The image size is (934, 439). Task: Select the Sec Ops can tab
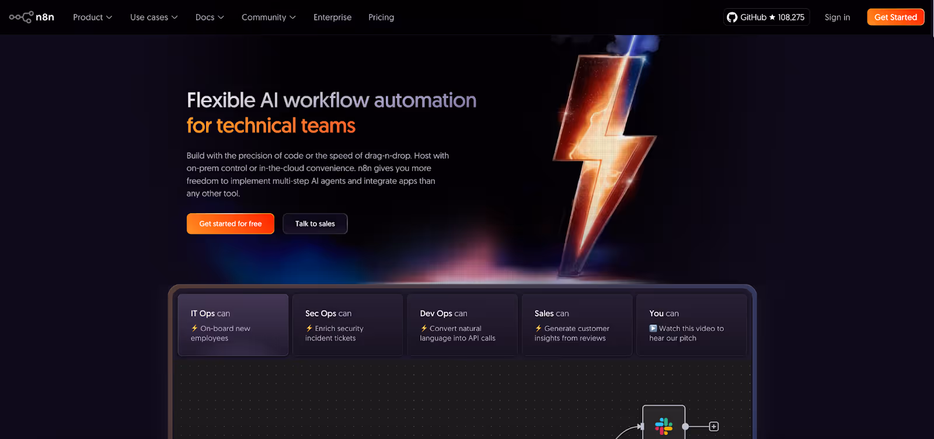coord(347,325)
